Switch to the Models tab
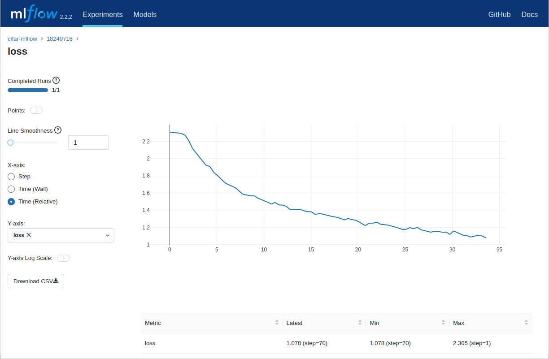The image size is (549, 359). coord(145,14)
